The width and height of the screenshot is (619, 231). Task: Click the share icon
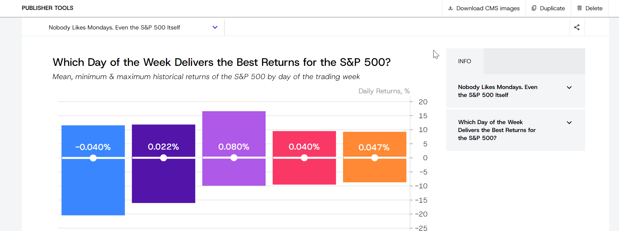point(577,27)
